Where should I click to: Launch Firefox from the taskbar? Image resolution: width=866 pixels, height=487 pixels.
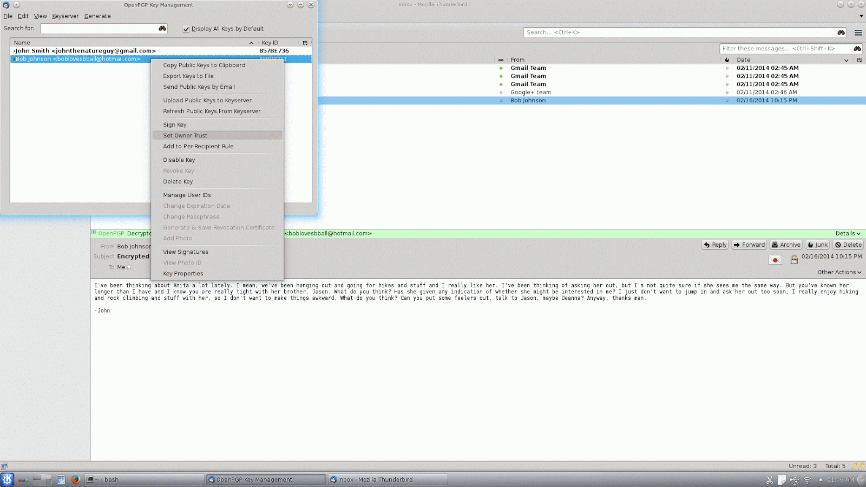point(75,479)
